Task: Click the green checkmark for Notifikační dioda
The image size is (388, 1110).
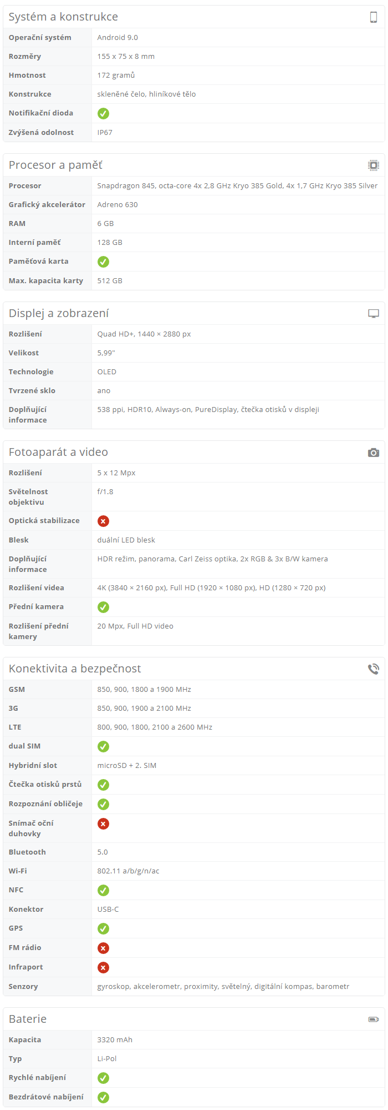Action: tap(103, 113)
